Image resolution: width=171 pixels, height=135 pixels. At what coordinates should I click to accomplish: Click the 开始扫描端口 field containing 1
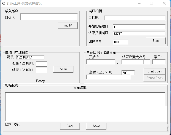(139, 27)
